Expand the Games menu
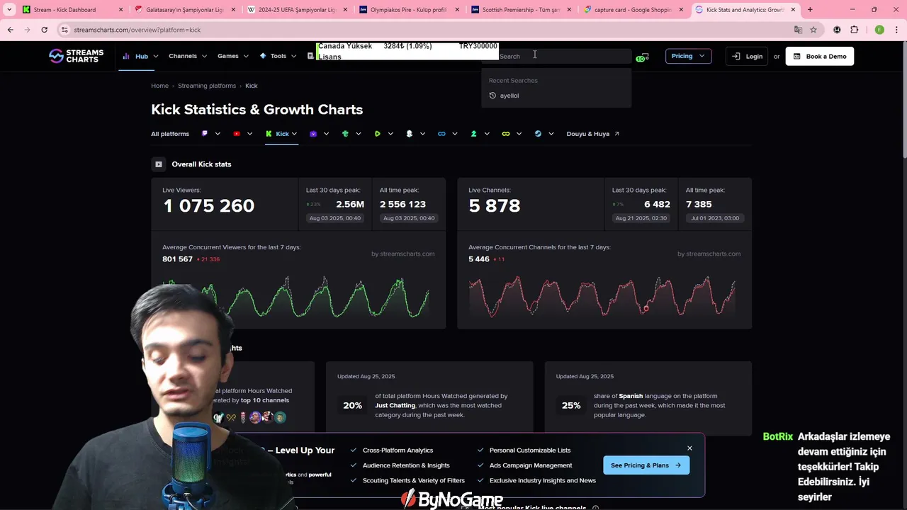Image resolution: width=907 pixels, height=510 pixels. coord(232,56)
